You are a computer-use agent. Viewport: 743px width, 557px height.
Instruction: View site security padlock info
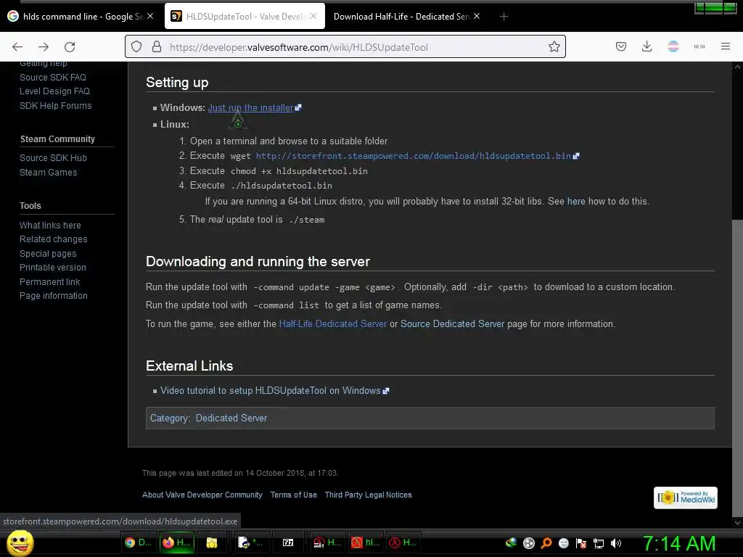click(157, 47)
